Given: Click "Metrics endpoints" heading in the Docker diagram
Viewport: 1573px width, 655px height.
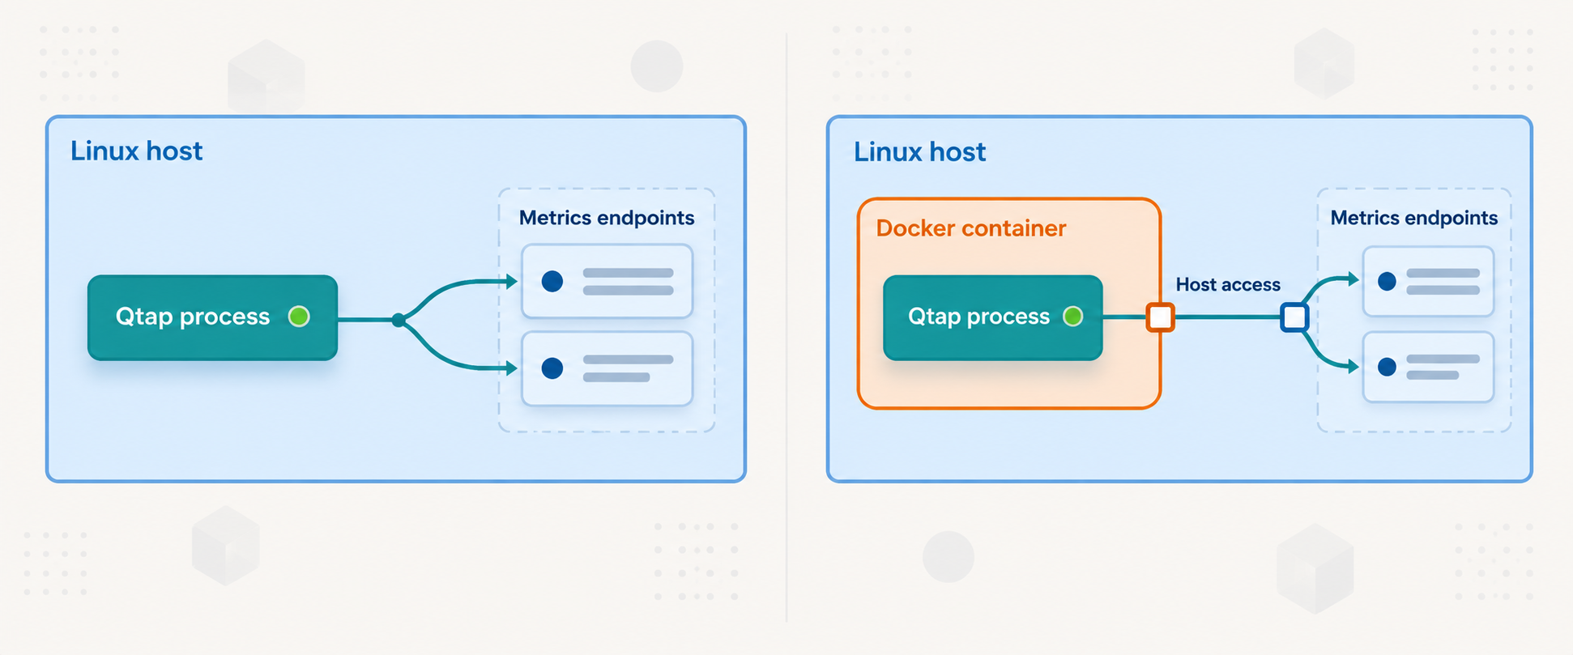Looking at the screenshot, I should pyautogui.click(x=1414, y=218).
